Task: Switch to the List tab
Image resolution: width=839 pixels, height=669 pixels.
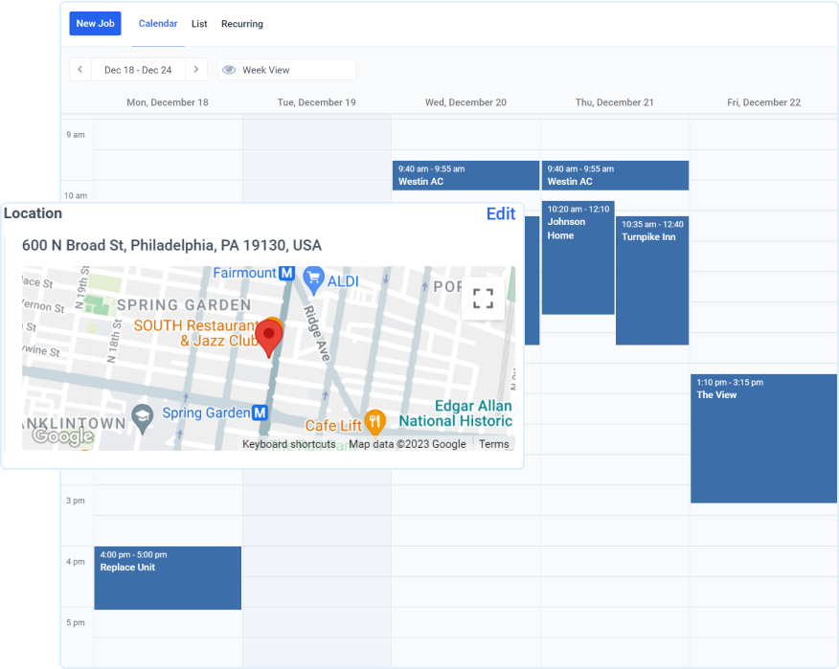Action: pyautogui.click(x=199, y=23)
